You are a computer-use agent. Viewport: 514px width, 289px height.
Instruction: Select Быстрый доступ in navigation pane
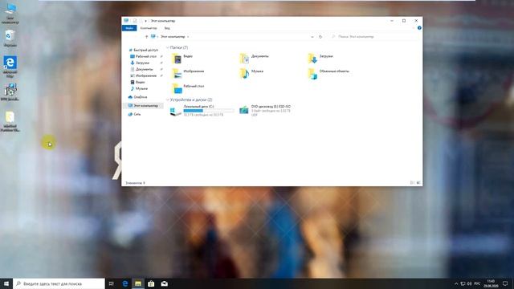[143, 50]
